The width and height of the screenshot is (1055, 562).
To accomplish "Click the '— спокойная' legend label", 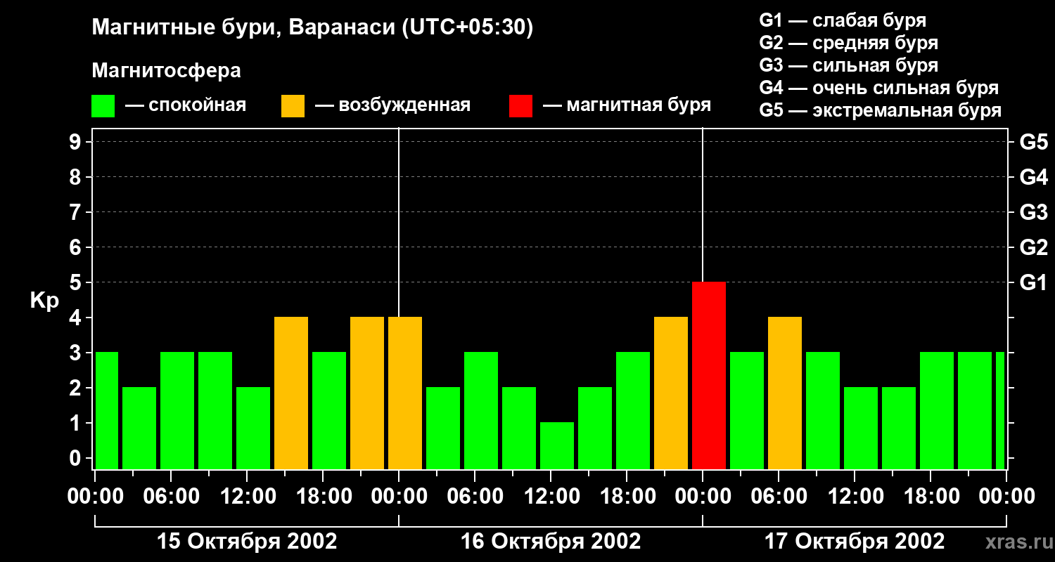I will pos(186,105).
